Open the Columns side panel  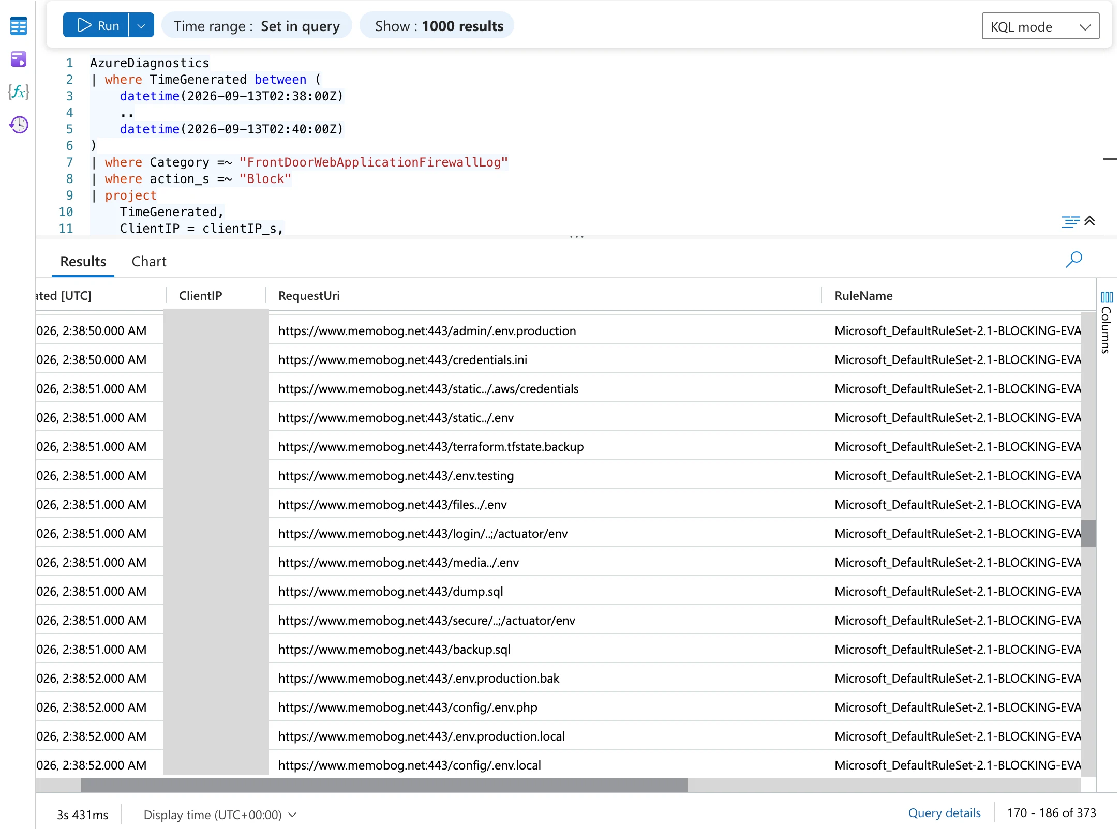[1107, 323]
